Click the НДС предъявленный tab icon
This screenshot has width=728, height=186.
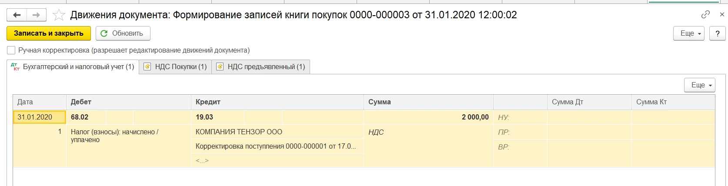(x=220, y=66)
